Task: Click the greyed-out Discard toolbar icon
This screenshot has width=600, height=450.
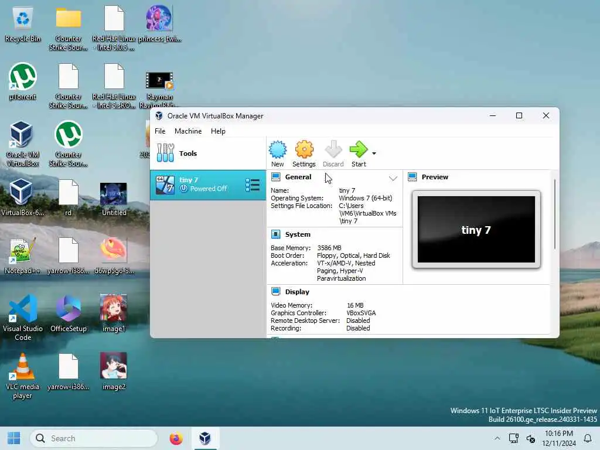Action: pos(333,149)
